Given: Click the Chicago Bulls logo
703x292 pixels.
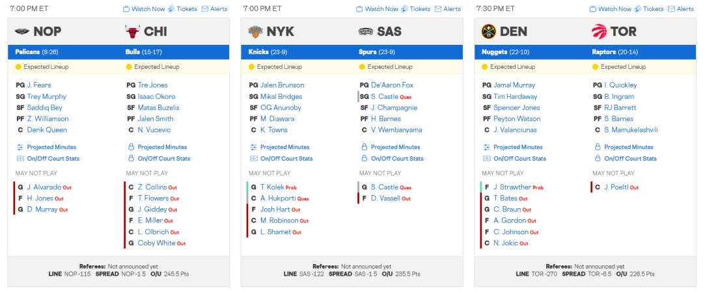Looking at the screenshot, I should [132, 31].
